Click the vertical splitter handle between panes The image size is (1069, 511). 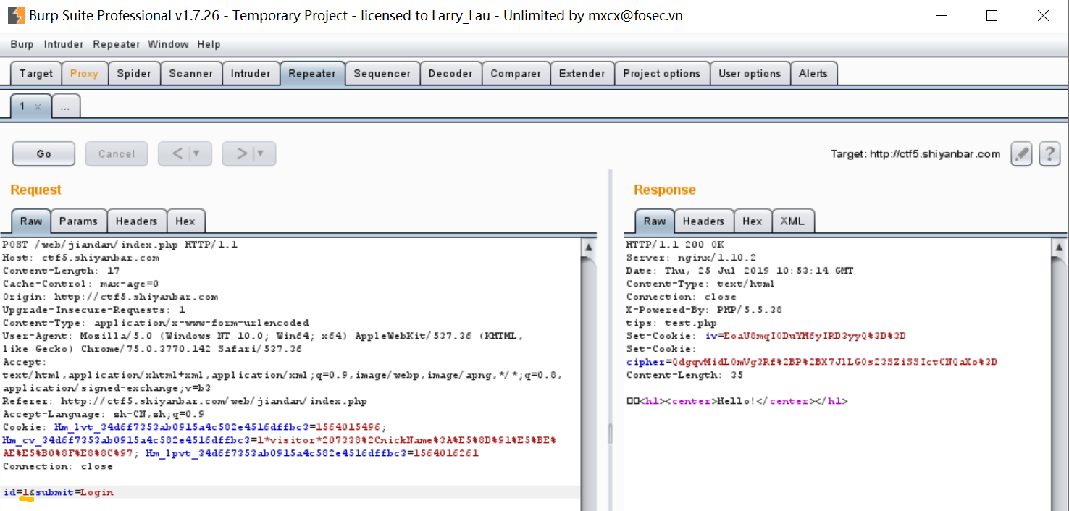(610, 433)
